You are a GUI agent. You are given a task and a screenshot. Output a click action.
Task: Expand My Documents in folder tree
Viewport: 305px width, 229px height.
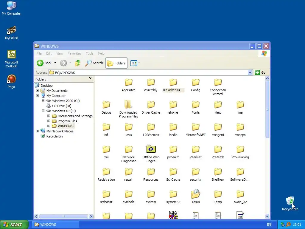tap(37, 91)
